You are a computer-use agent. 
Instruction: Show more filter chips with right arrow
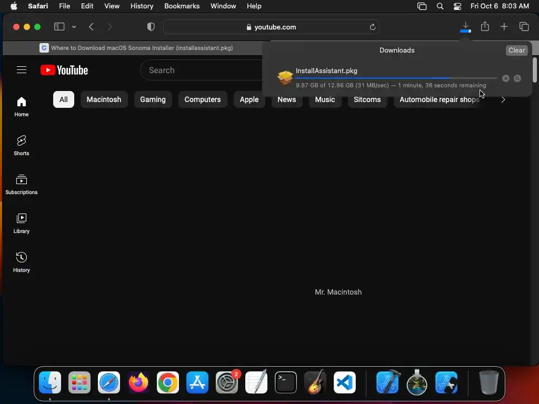click(503, 99)
